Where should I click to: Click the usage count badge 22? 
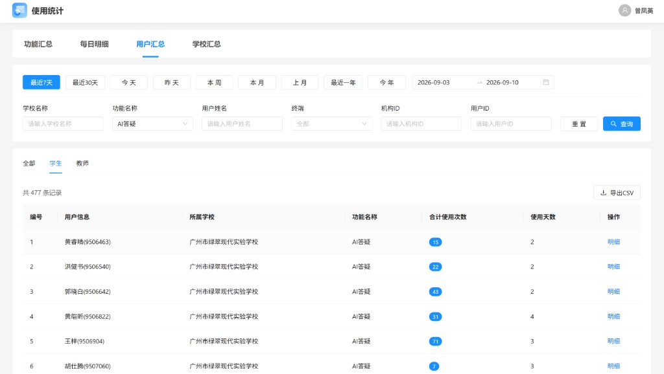click(x=435, y=267)
